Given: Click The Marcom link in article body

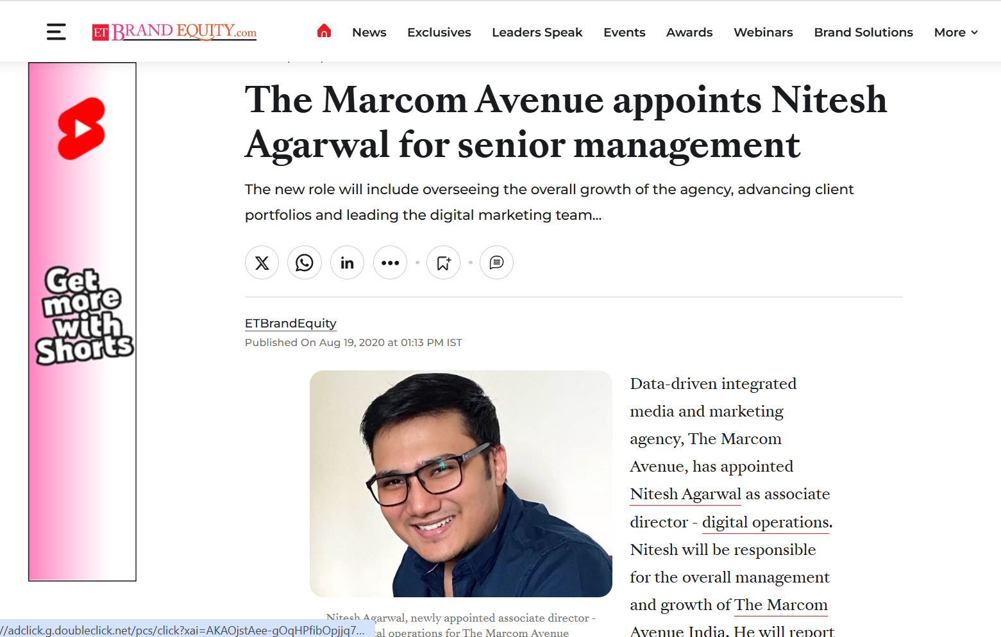Looking at the screenshot, I should pos(781,605).
